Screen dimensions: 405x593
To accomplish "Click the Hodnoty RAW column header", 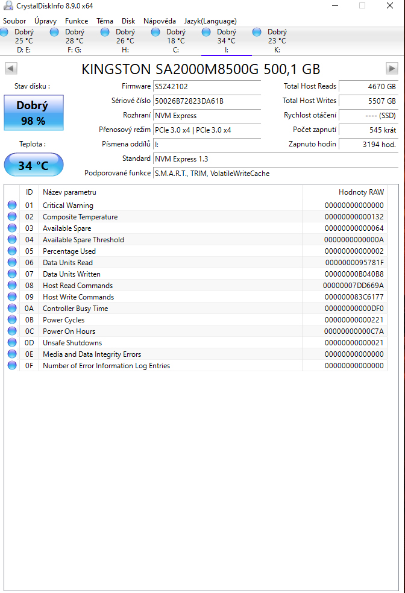I will [345, 192].
